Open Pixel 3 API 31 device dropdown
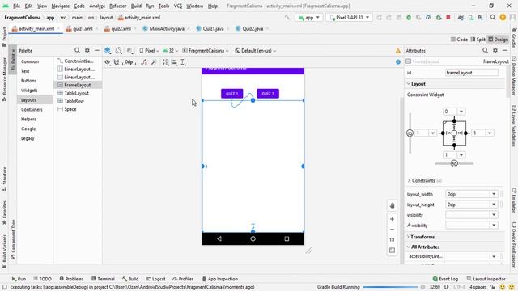 (349, 18)
